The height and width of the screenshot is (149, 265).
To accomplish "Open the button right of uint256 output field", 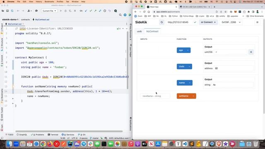I will click(251, 52).
